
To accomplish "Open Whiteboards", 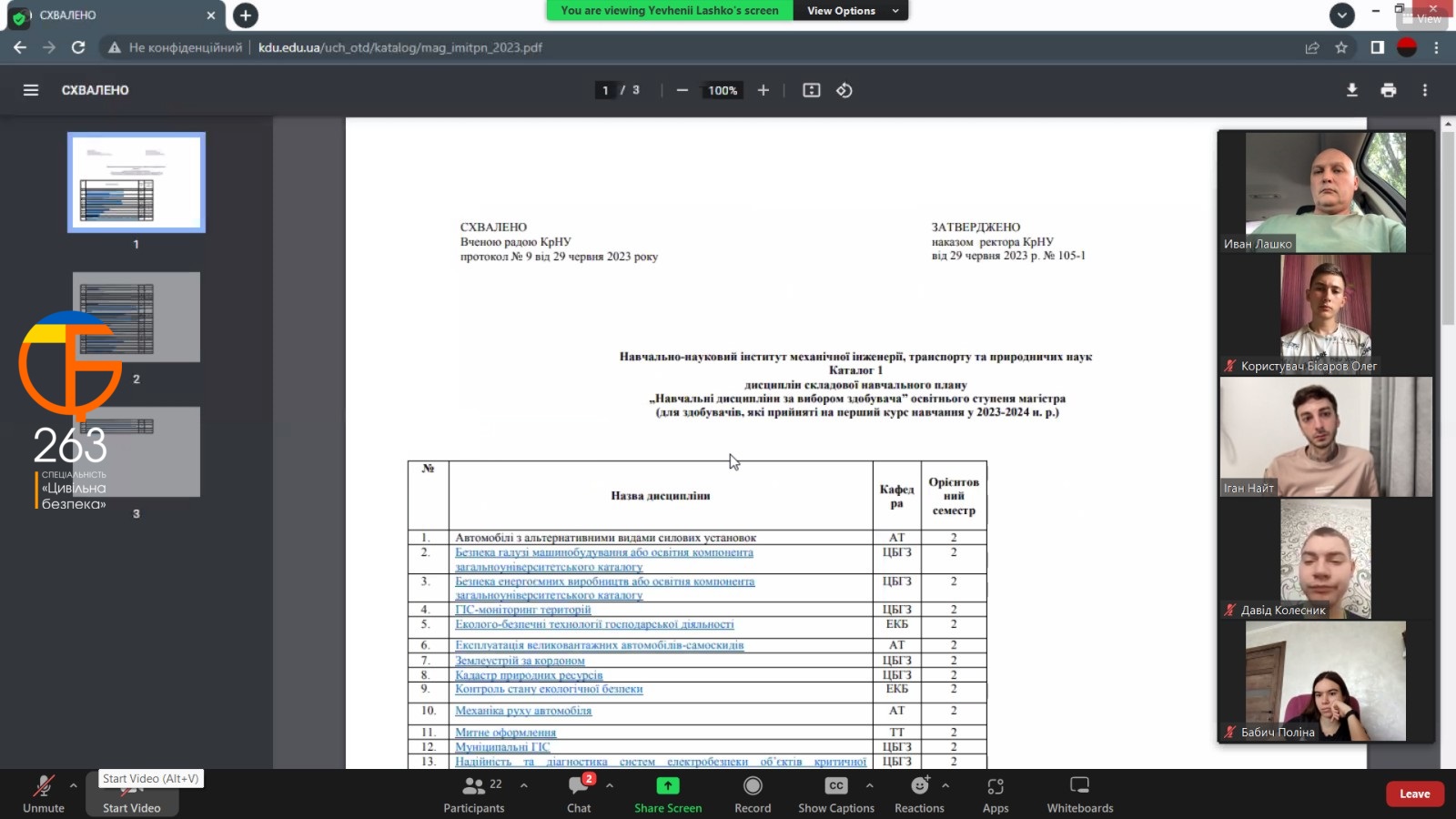I will click(1080, 794).
